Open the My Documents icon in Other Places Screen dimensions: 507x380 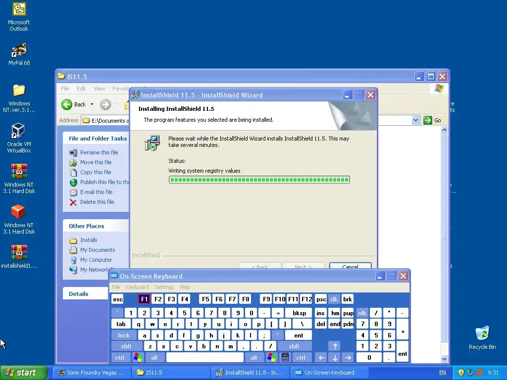click(73, 250)
